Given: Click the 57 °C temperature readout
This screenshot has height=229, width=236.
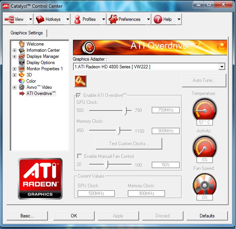Looking at the screenshot, I should click(x=205, y=122).
